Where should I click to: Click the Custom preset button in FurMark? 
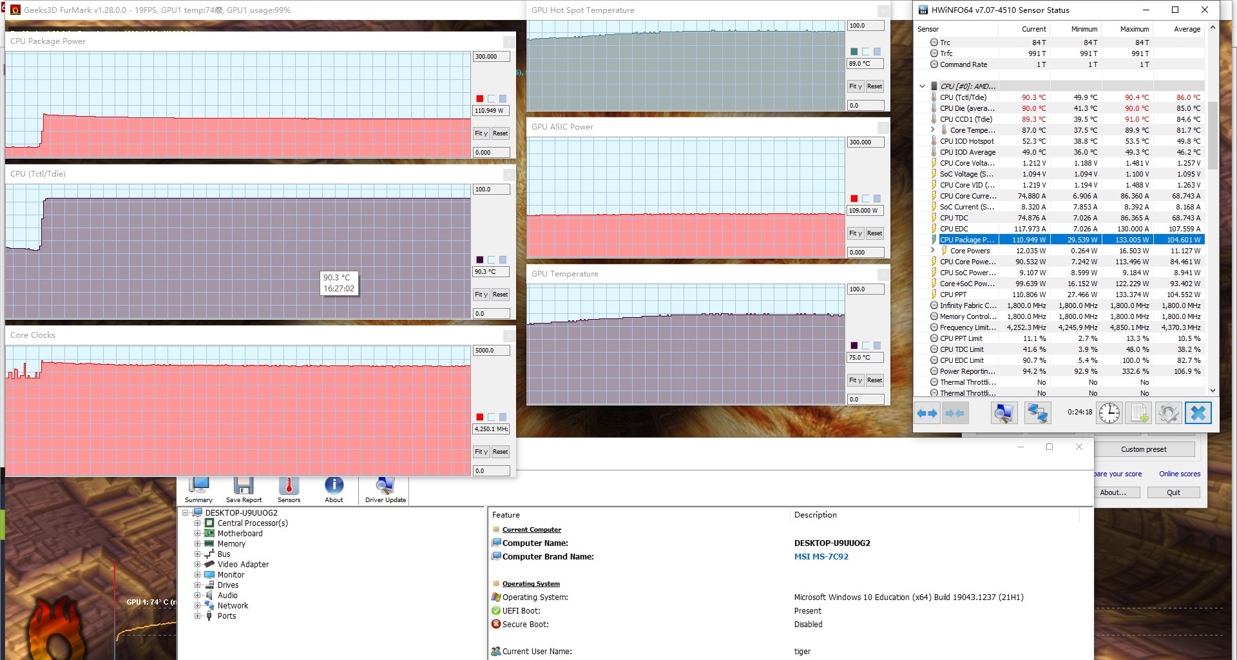(1144, 449)
